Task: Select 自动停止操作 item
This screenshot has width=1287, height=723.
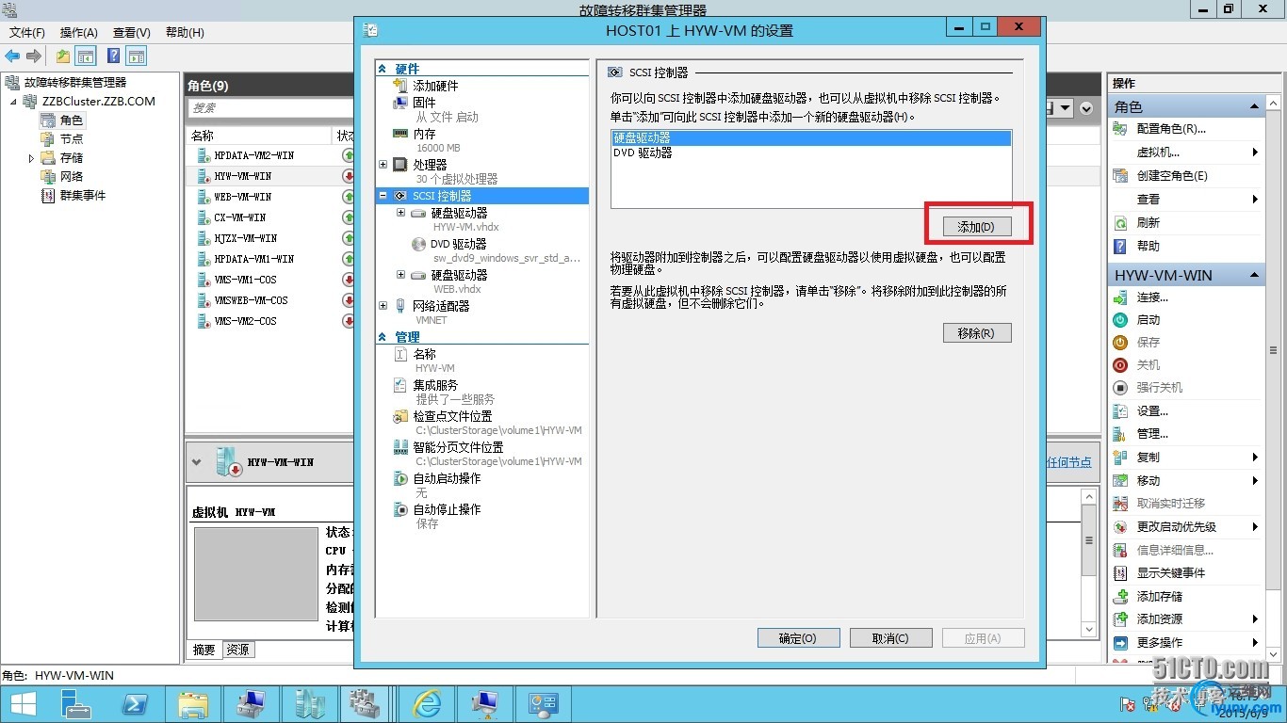Action: [447, 509]
